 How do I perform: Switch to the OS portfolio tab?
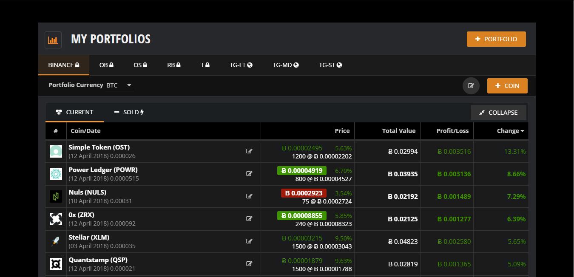coord(140,65)
